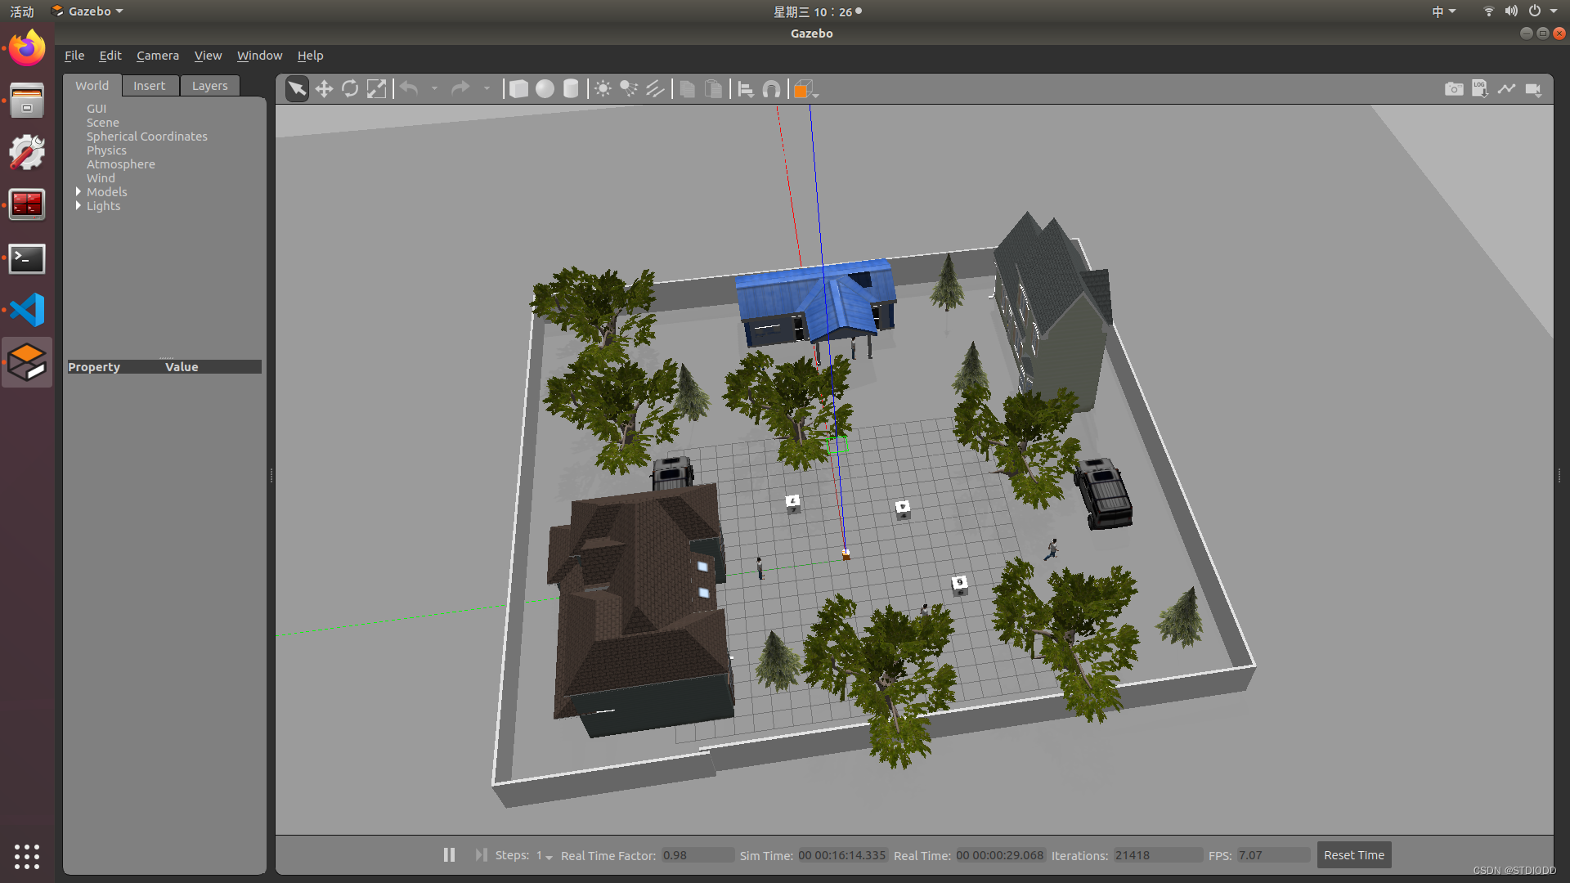Select the scale mode tool
This screenshot has height=883, width=1570.
click(376, 89)
